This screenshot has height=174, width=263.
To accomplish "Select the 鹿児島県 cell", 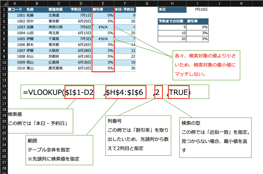I will (x=58, y=68).
